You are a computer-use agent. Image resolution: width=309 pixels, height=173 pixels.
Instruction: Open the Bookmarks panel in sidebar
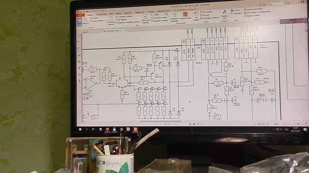click(x=79, y=42)
